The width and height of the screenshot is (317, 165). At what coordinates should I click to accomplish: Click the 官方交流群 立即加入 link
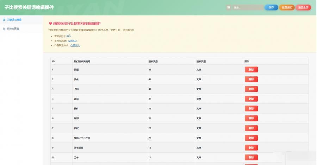click(x=73, y=41)
